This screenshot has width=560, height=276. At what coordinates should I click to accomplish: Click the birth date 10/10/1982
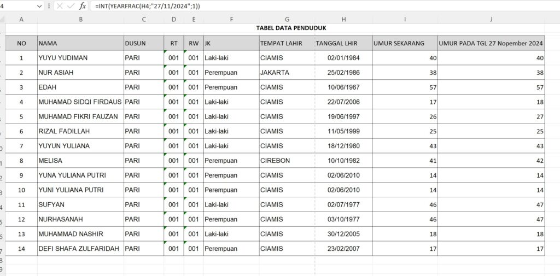click(x=343, y=161)
